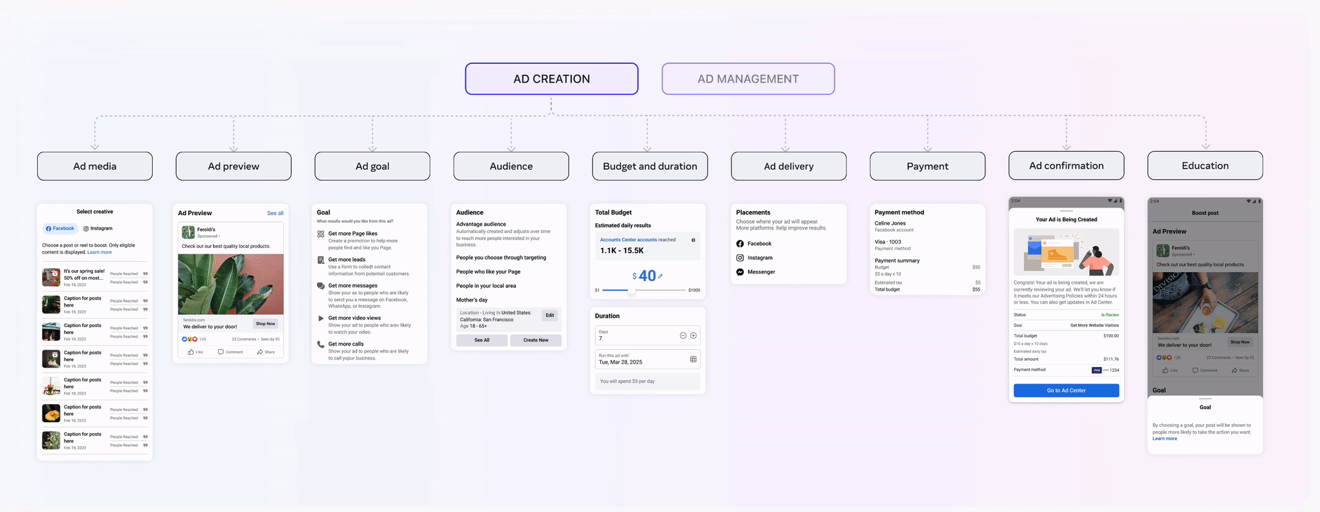This screenshot has width=1320, height=512.
Task: Select the AD MANAGEMENT header box
Action: [x=748, y=79]
